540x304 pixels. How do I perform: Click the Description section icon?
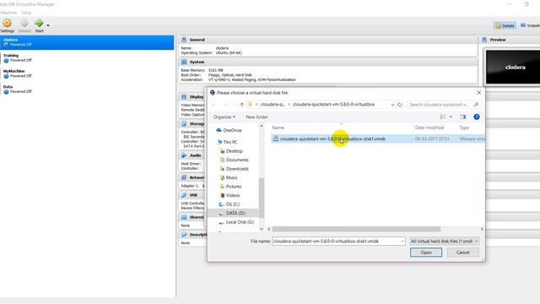pos(184,235)
